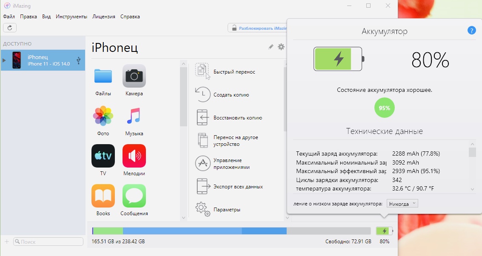Click the small battery icon in status bar
Screen dimensions: 482x256
pyautogui.click(x=384, y=231)
